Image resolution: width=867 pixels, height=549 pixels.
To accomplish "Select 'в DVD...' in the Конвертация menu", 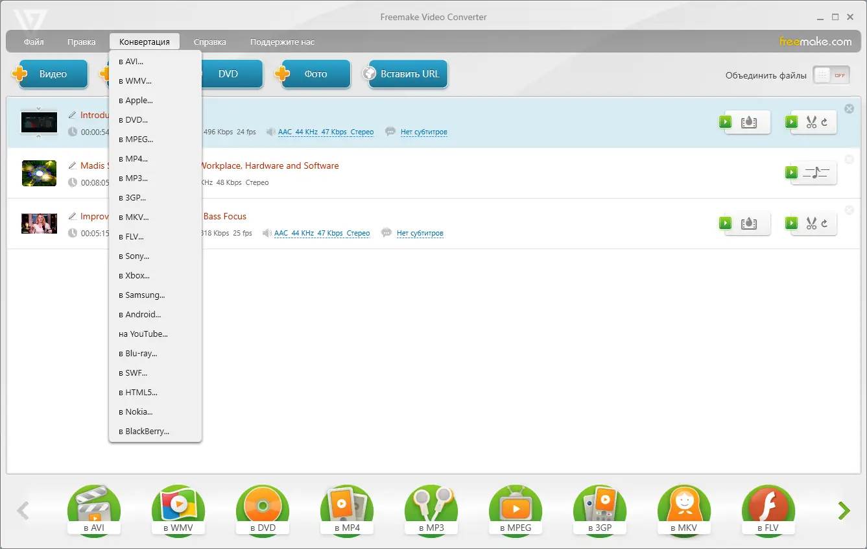I will tap(156, 120).
